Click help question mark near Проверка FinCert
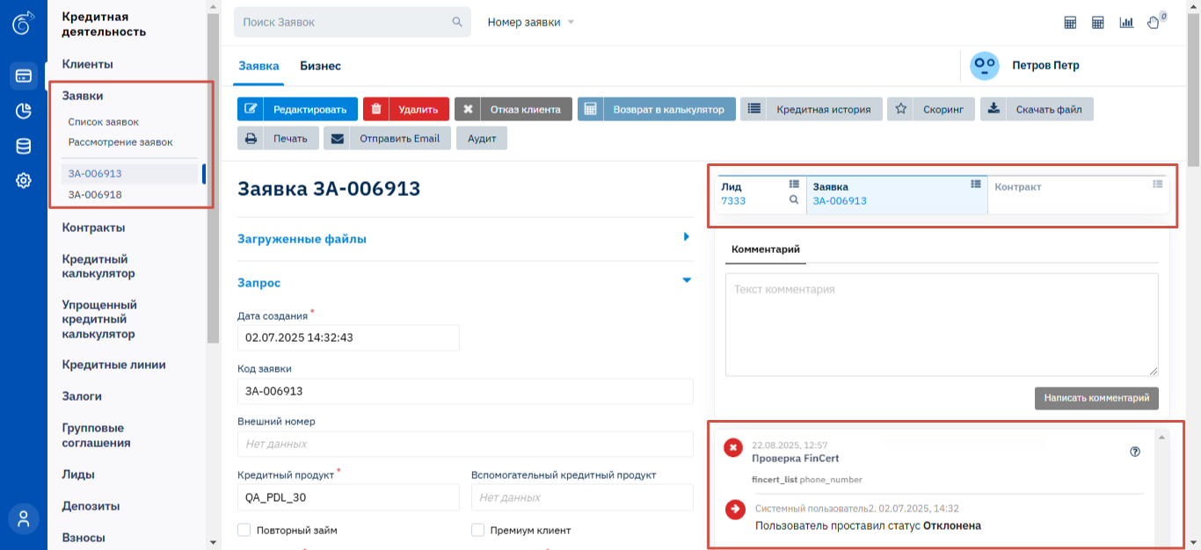This screenshot has height=550, width=1201. click(1134, 452)
